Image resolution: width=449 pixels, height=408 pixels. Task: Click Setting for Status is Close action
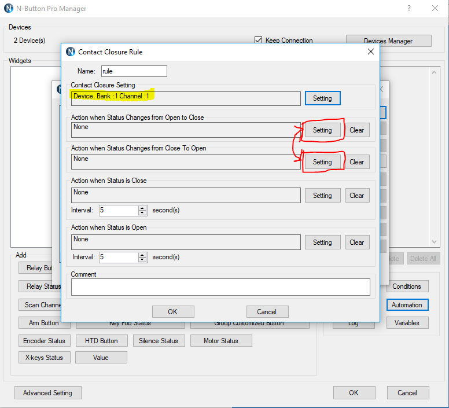pyautogui.click(x=322, y=196)
